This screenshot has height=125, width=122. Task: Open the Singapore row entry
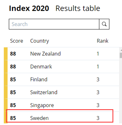[x=63, y=105]
